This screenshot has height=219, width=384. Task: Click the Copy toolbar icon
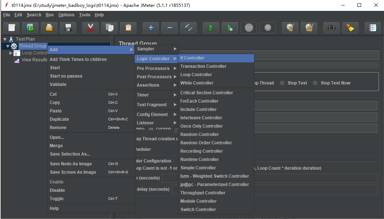(110, 28)
